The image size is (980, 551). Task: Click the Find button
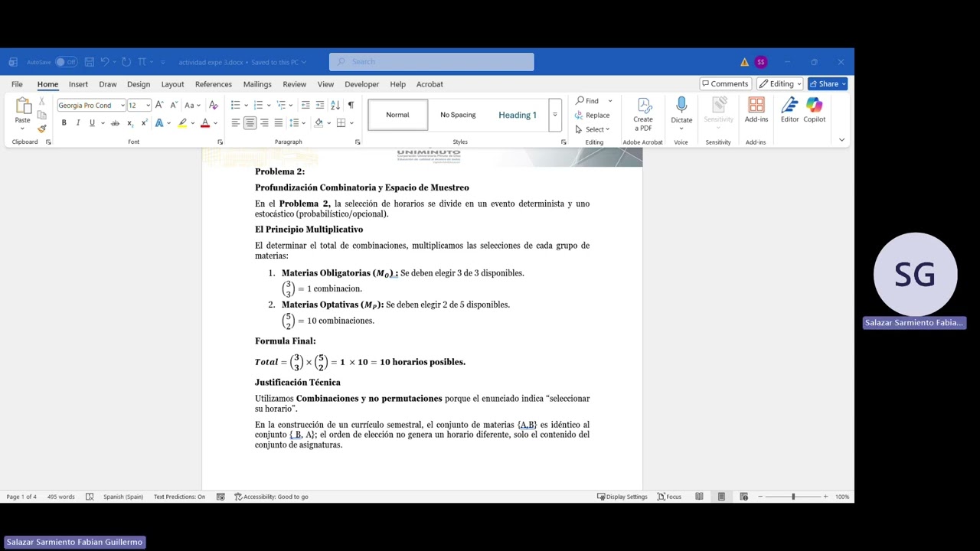coord(588,101)
